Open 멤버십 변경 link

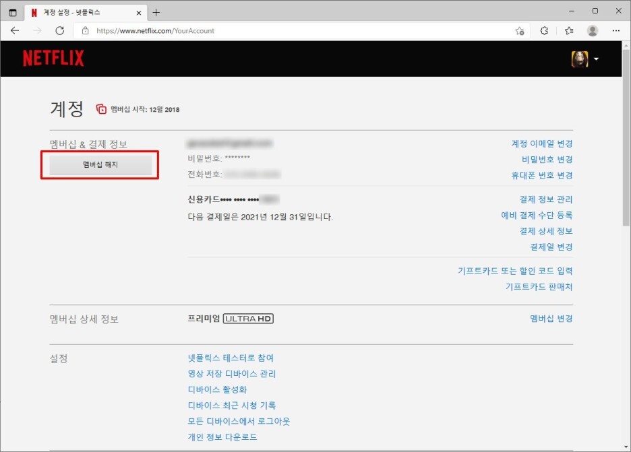pos(551,319)
